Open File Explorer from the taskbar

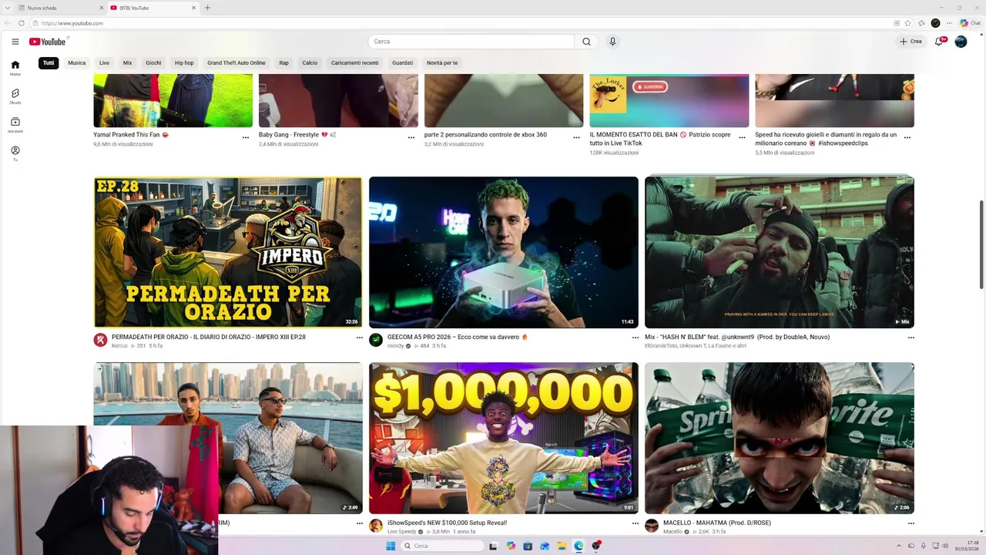point(562,546)
